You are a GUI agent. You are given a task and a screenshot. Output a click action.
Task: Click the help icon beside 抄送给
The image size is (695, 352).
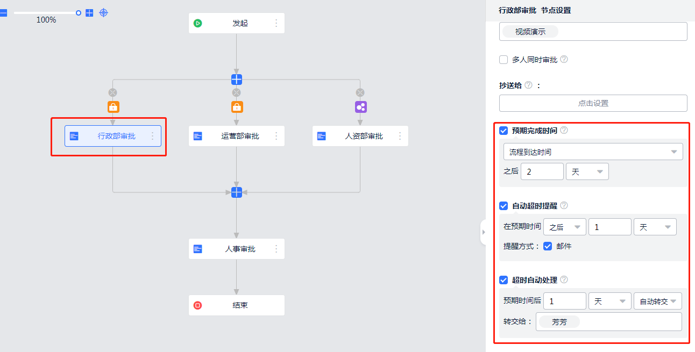[x=528, y=85]
